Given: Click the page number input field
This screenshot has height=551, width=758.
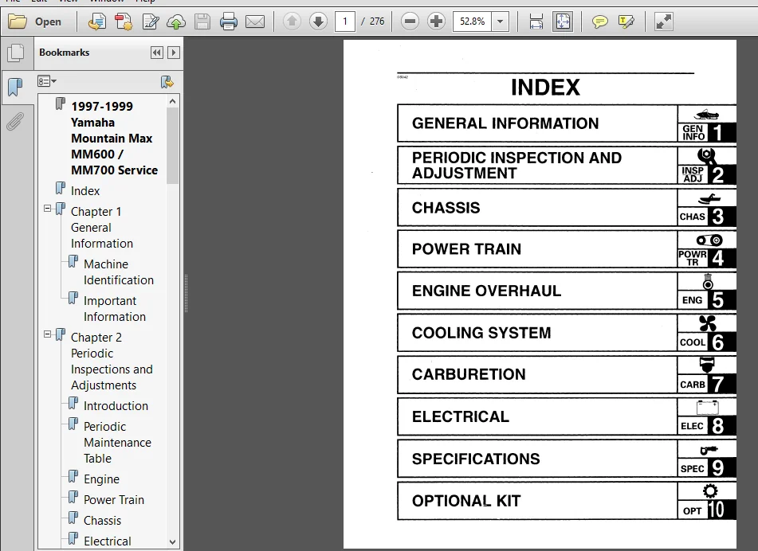Looking at the screenshot, I should (x=344, y=21).
